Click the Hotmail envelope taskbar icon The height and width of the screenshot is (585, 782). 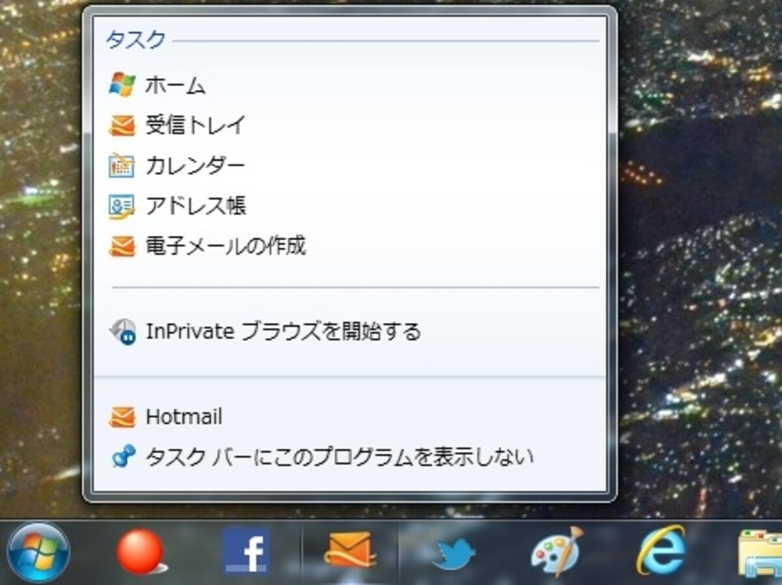pos(351,550)
